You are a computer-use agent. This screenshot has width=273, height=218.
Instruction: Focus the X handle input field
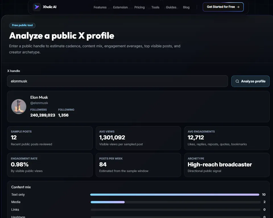pos(117,81)
